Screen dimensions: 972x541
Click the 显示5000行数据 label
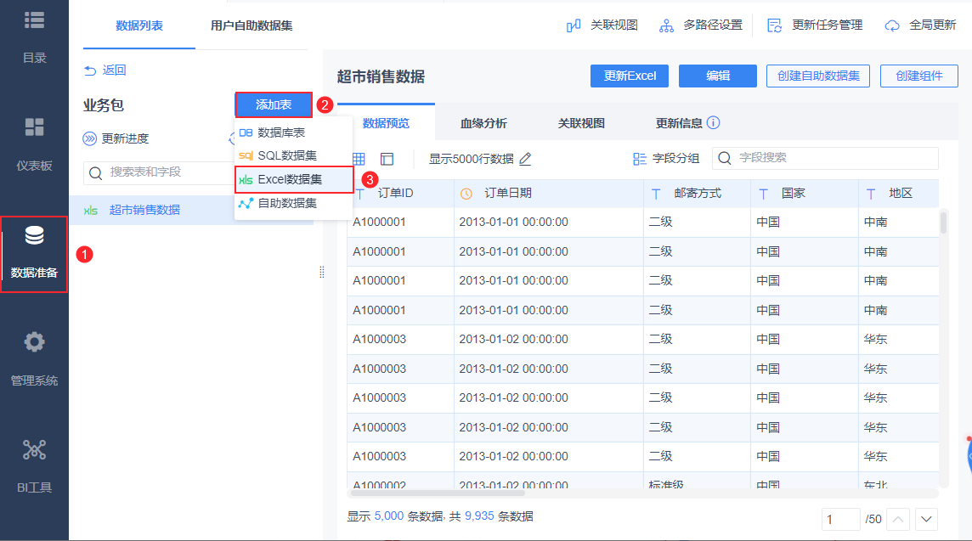[x=471, y=160]
